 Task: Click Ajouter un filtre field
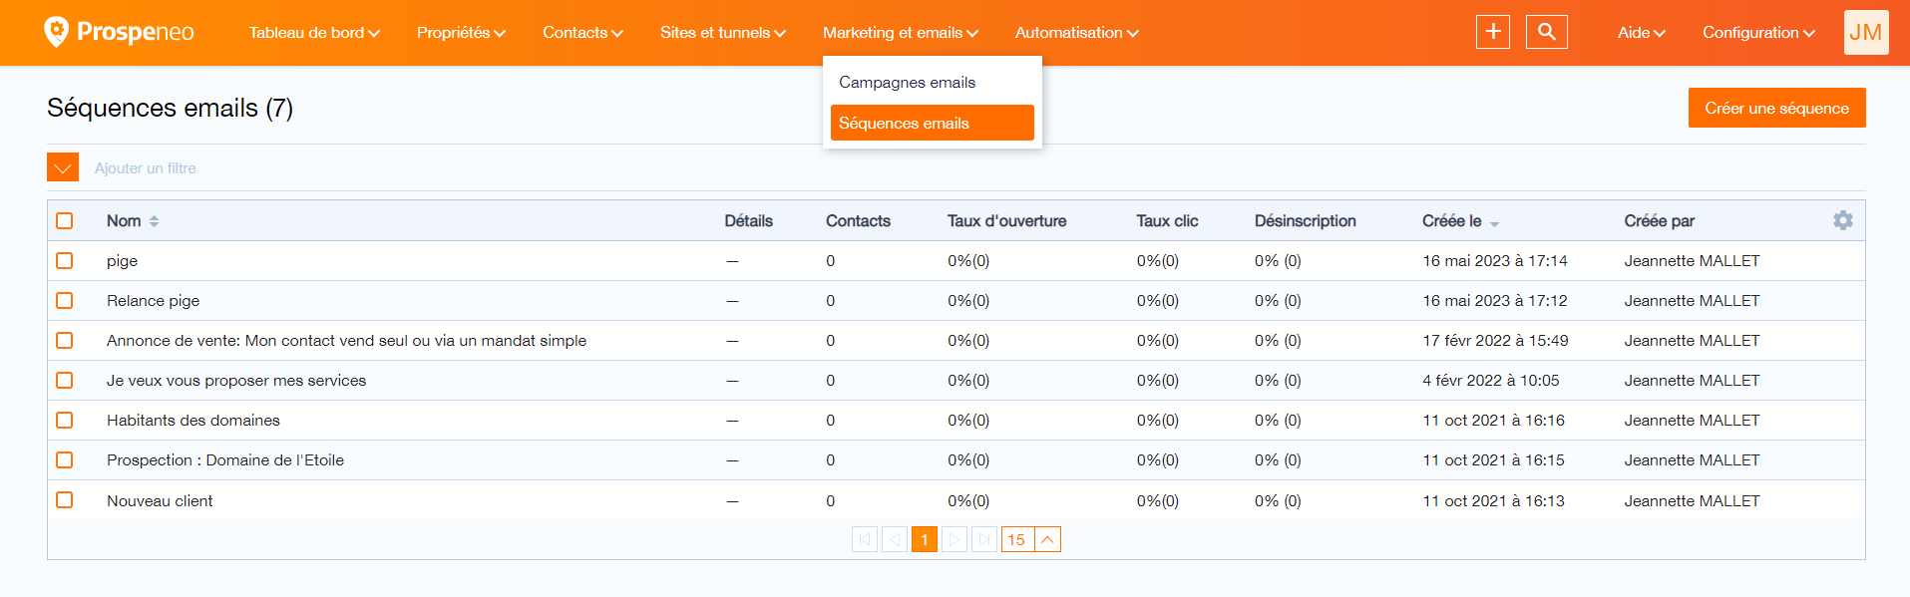tap(146, 168)
